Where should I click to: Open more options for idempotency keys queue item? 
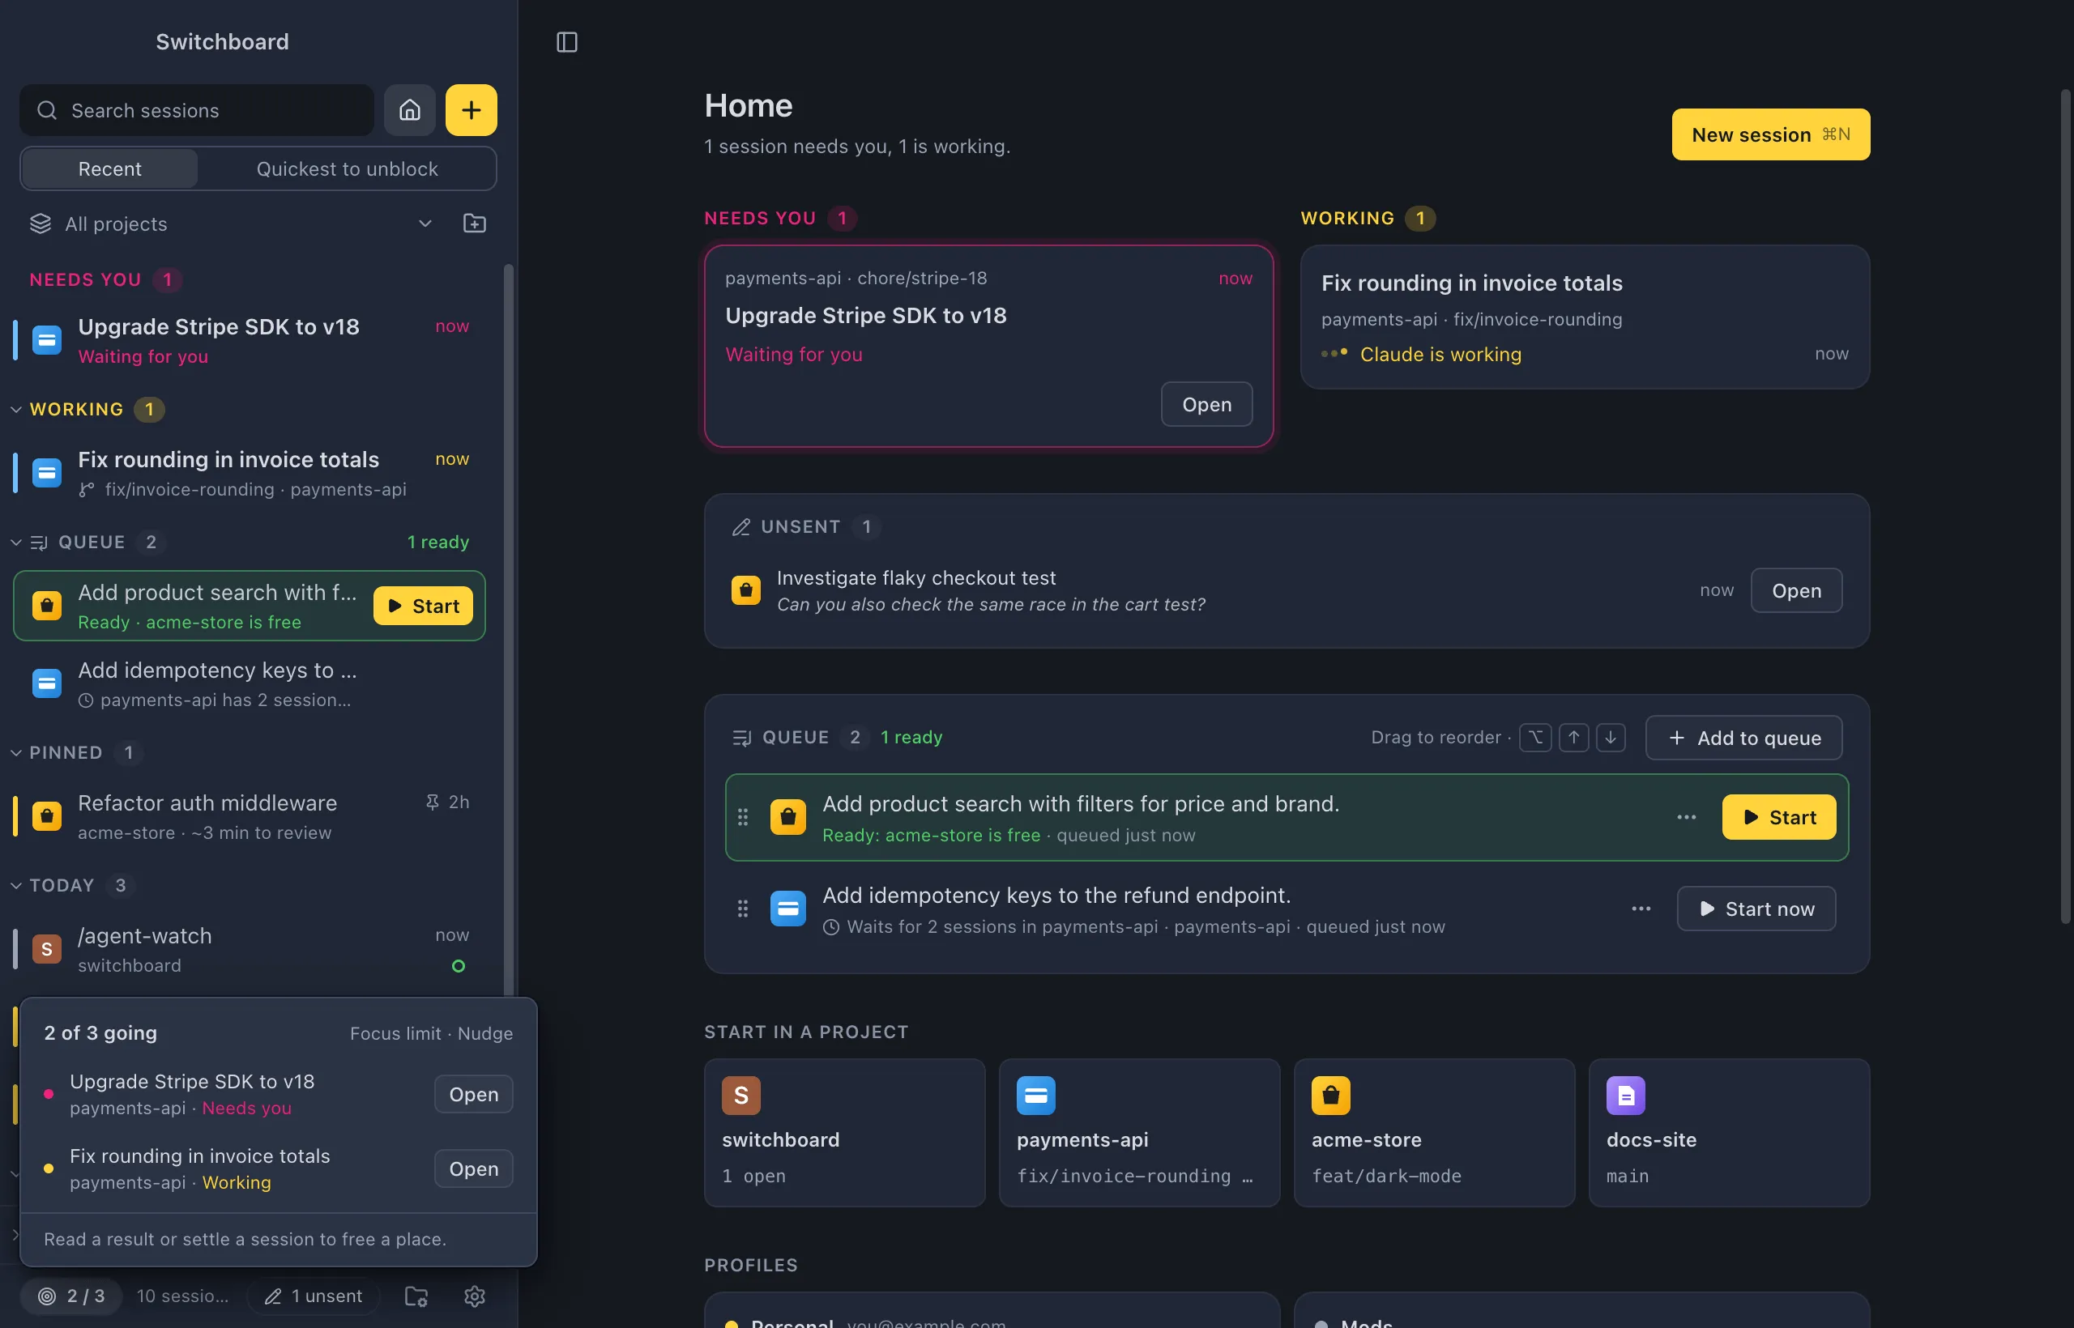(x=1641, y=908)
